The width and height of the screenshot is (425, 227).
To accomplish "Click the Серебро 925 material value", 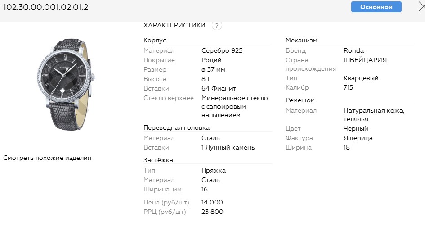I will [x=222, y=51].
